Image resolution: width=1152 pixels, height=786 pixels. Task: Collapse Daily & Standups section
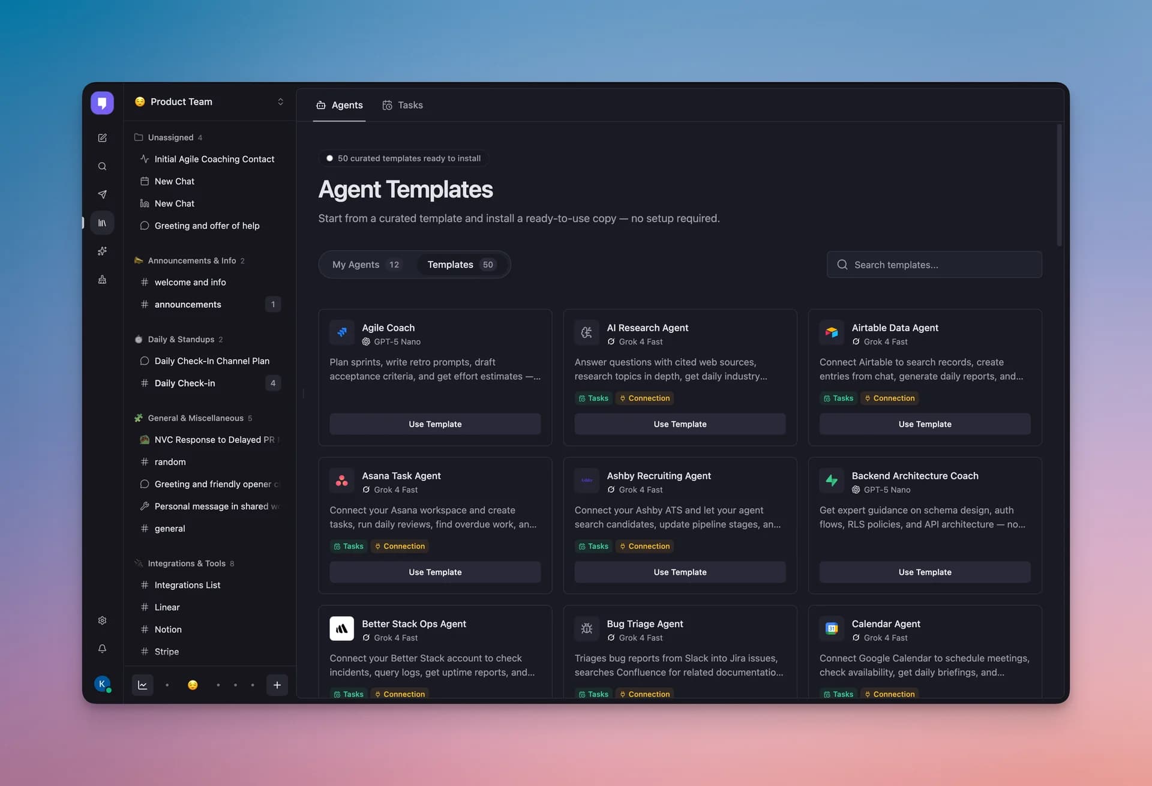(179, 339)
